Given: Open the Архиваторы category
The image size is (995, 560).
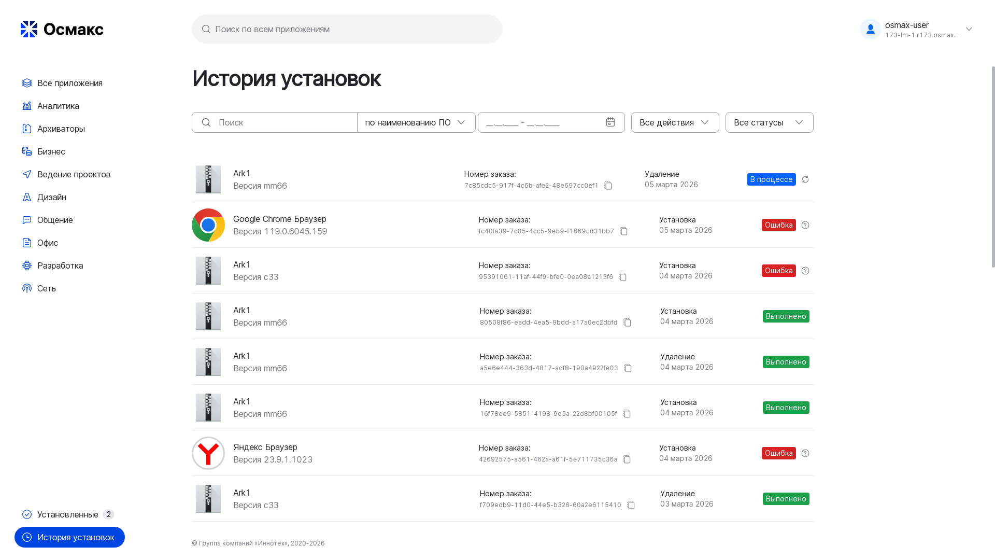Looking at the screenshot, I should pyautogui.click(x=61, y=129).
